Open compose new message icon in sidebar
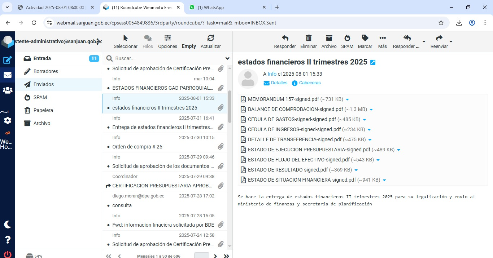The image size is (493, 258). 7,60
